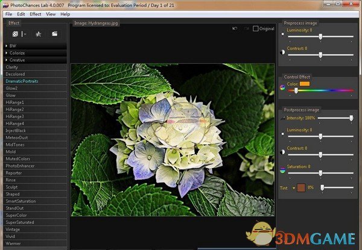Screen dimensions: 362x250
Task: Select the Effect panel tab
Action: click(x=14, y=23)
